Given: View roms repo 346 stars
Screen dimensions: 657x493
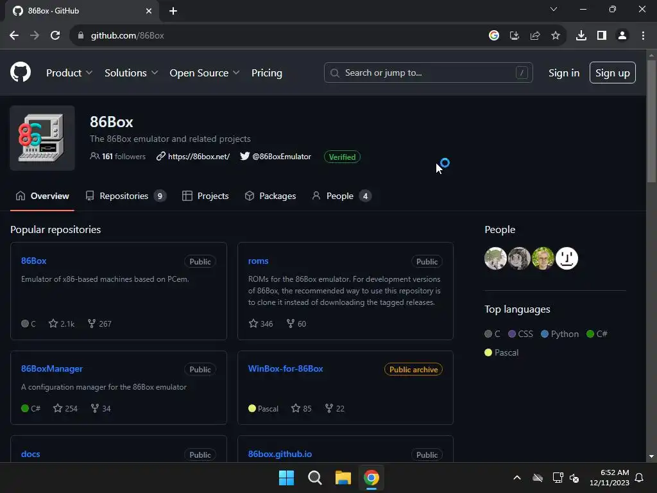Looking at the screenshot, I should click(260, 324).
